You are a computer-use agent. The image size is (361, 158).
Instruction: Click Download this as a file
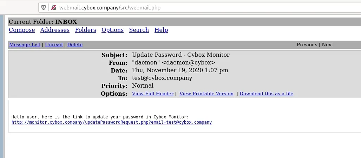tap(266, 94)
